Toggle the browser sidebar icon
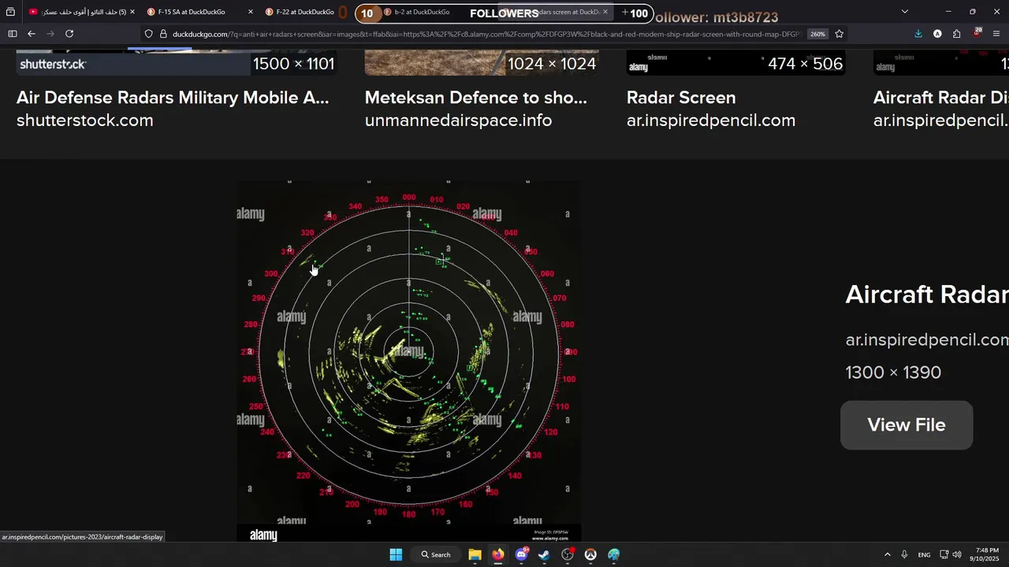 click(12, 34)
